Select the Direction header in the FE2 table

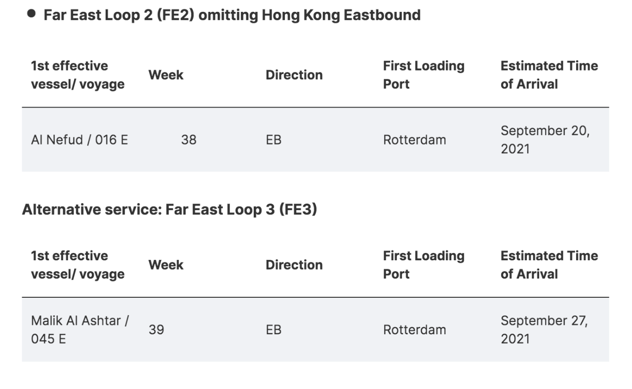[294, 75]
